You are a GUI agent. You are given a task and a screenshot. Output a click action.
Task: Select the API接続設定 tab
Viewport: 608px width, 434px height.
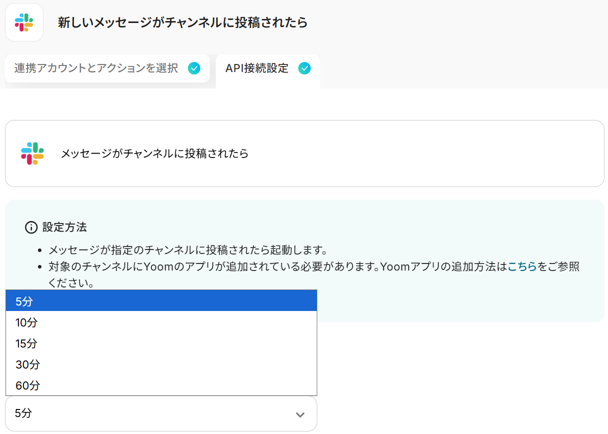pyautogui.click(x=257, y=68)
